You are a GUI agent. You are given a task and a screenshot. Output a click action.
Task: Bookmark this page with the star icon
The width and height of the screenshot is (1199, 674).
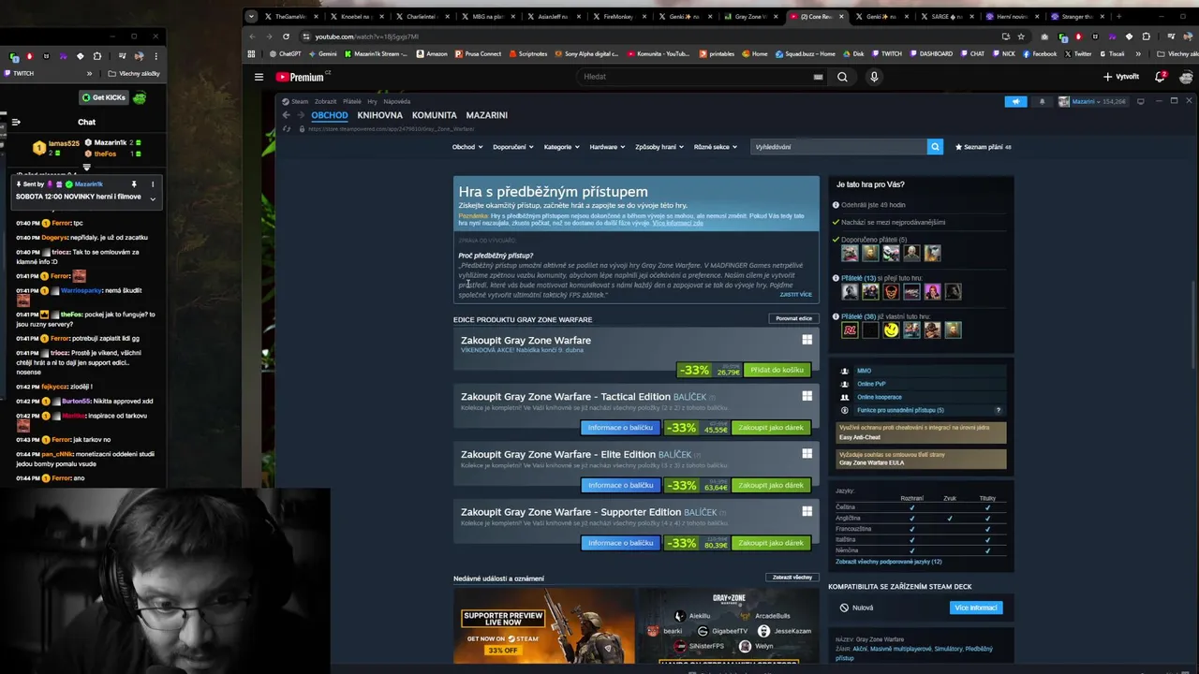coord(1021,37)
